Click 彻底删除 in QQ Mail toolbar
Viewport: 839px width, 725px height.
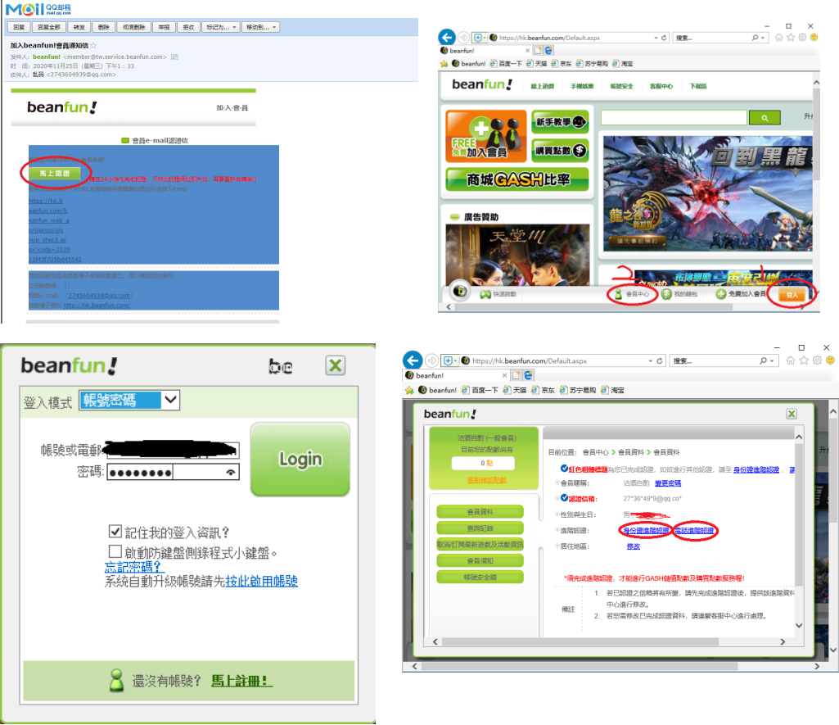(x=133, y=27)
